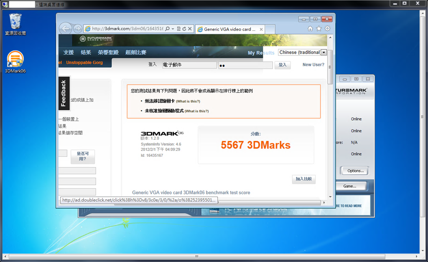
Task: Click the page vertical scrollbar thumb
Action: coord(330,67)
